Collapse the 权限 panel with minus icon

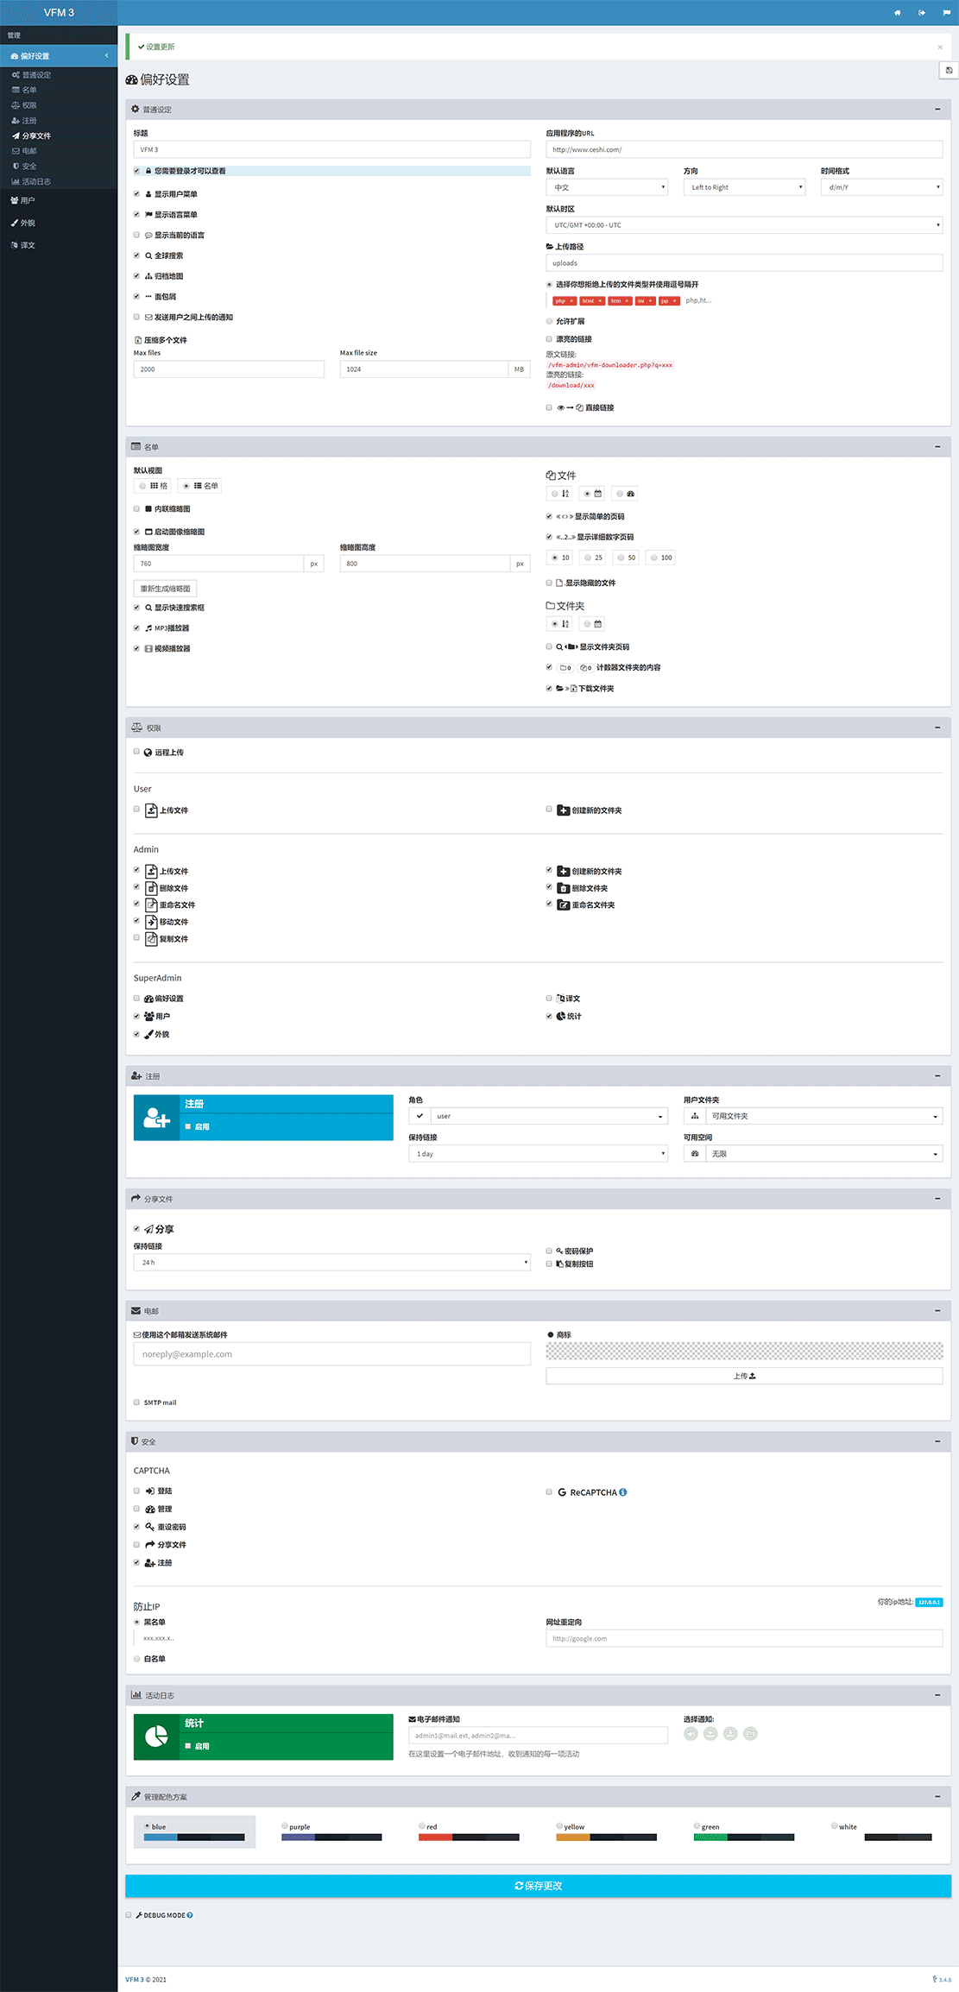(937, 728)
